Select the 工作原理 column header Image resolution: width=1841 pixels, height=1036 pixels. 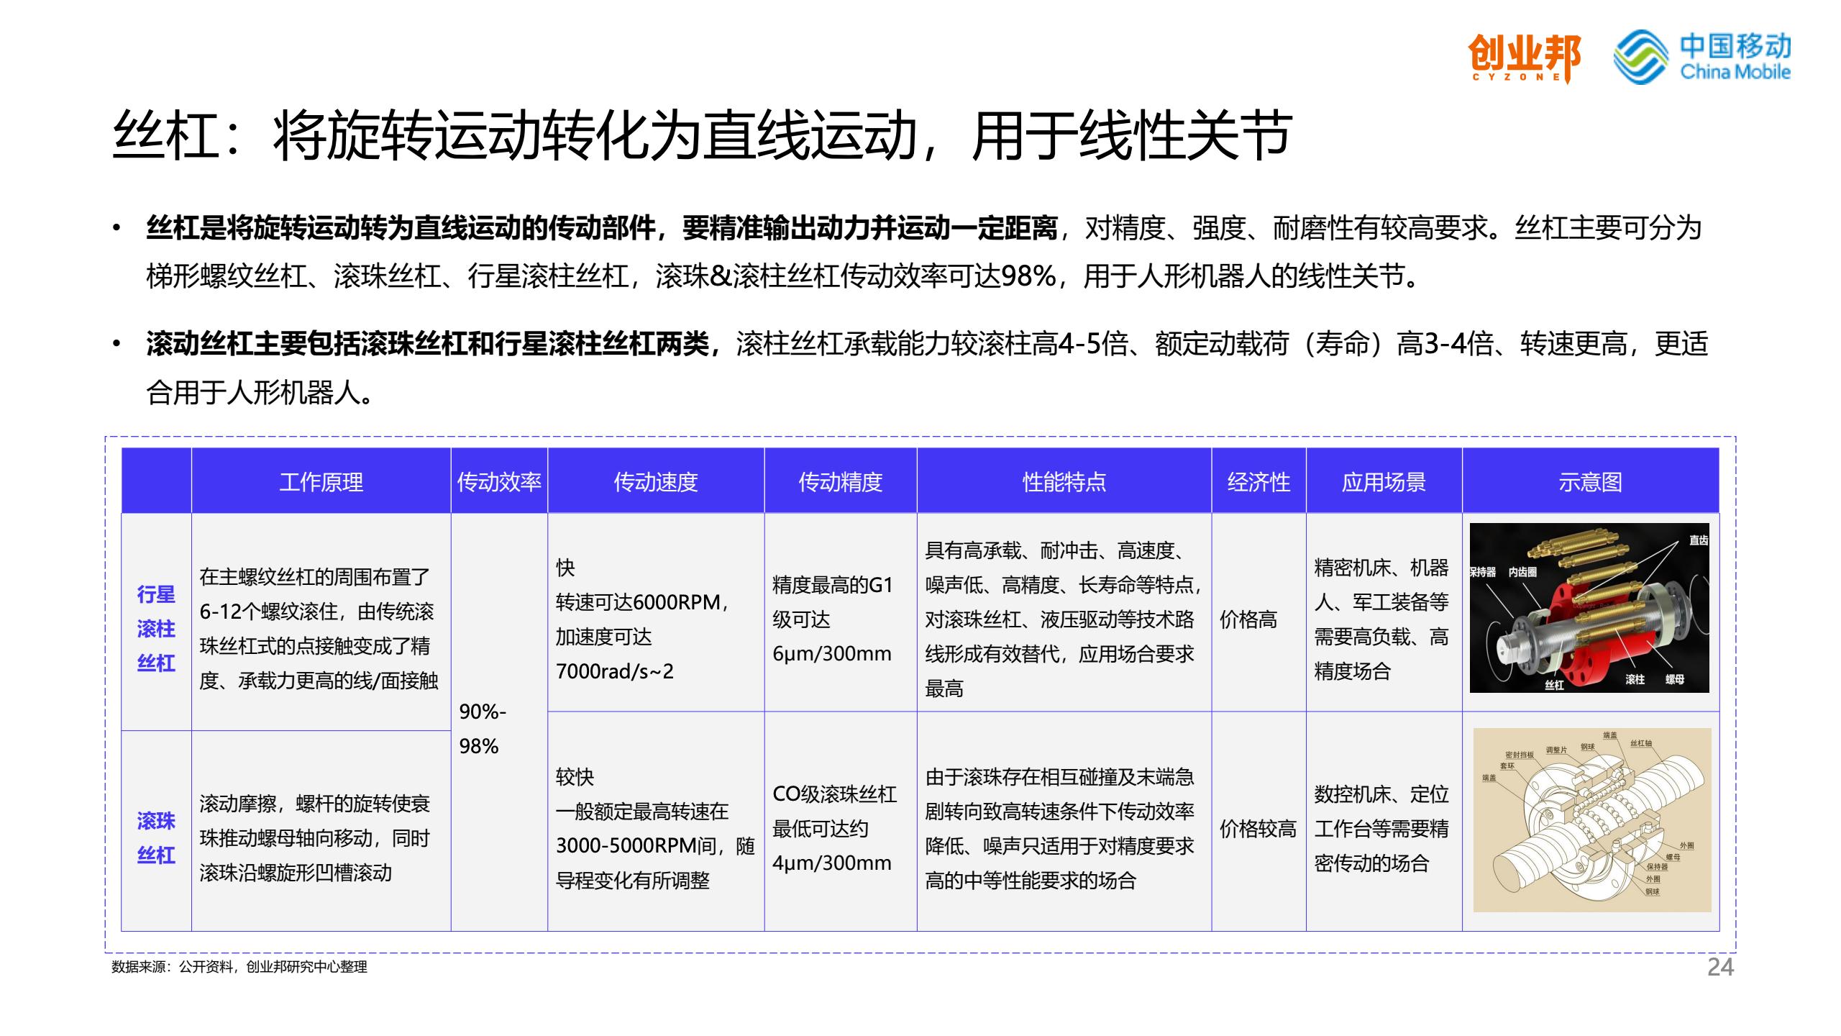pos(321,481)
